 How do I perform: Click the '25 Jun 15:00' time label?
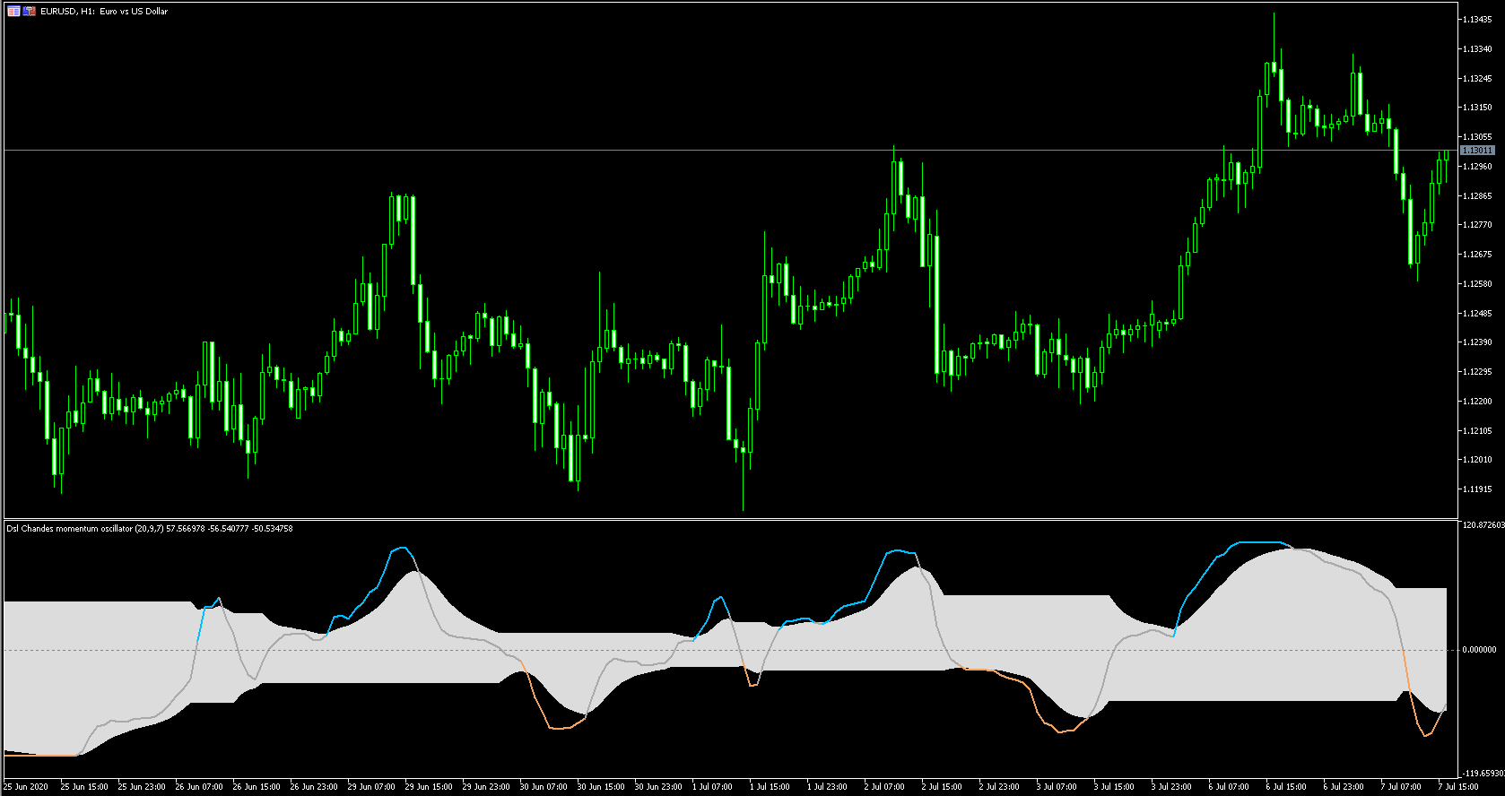[x=84, y=787]
